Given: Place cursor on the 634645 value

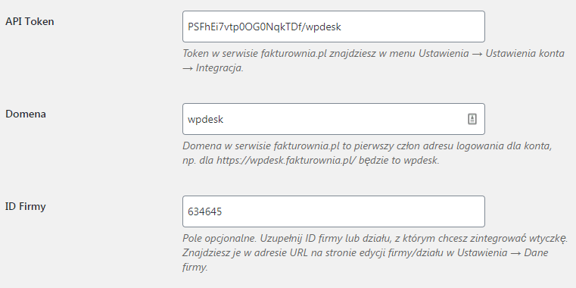Looking at the screenshot, I should pyautogui.click(x=205, y=212).
